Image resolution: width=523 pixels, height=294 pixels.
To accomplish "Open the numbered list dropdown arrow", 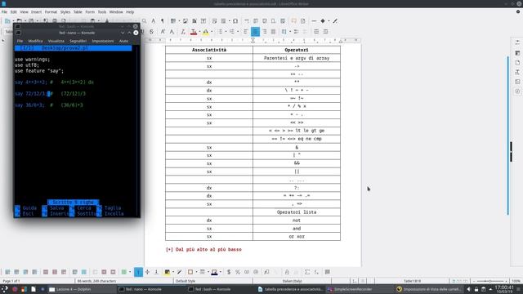I will coord(238,32).
